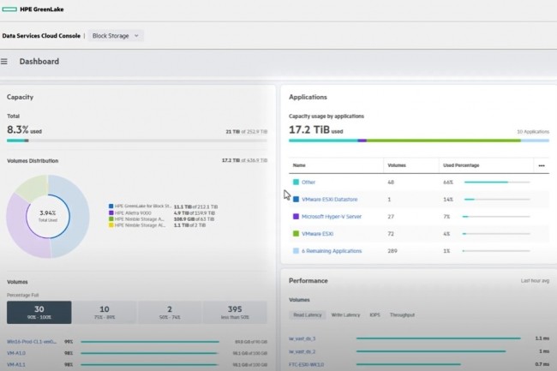This screenshot has width=557, height=371.
Task: Select the less than 50% filter
Action: [x=234, y=312]
